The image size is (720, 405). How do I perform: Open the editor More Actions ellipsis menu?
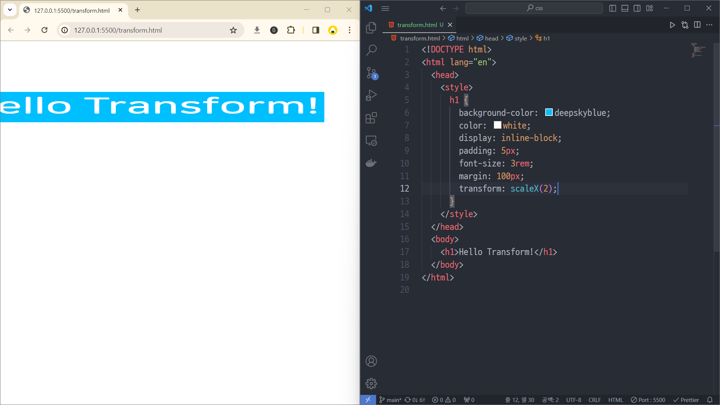709,25
